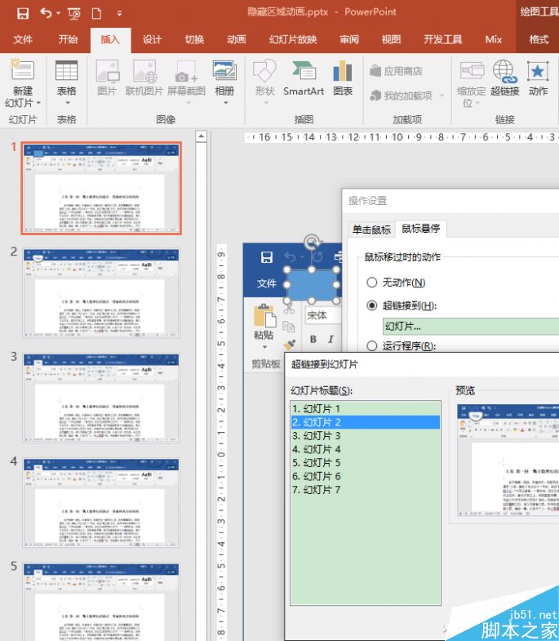Open 联机图片 online pictures
Image resolution: width=559 pixels, height=641 pixels.
click(144, 79)
